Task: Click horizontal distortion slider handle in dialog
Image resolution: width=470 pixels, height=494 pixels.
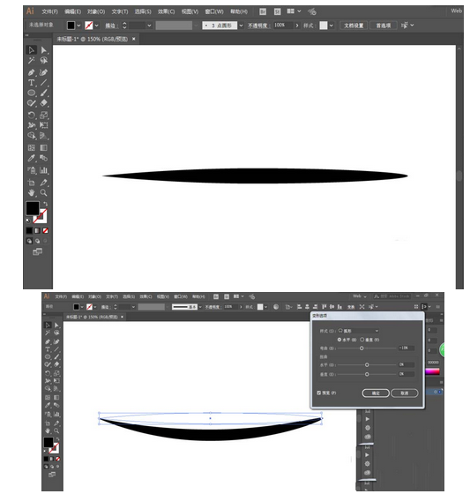Action: (367, 364)
